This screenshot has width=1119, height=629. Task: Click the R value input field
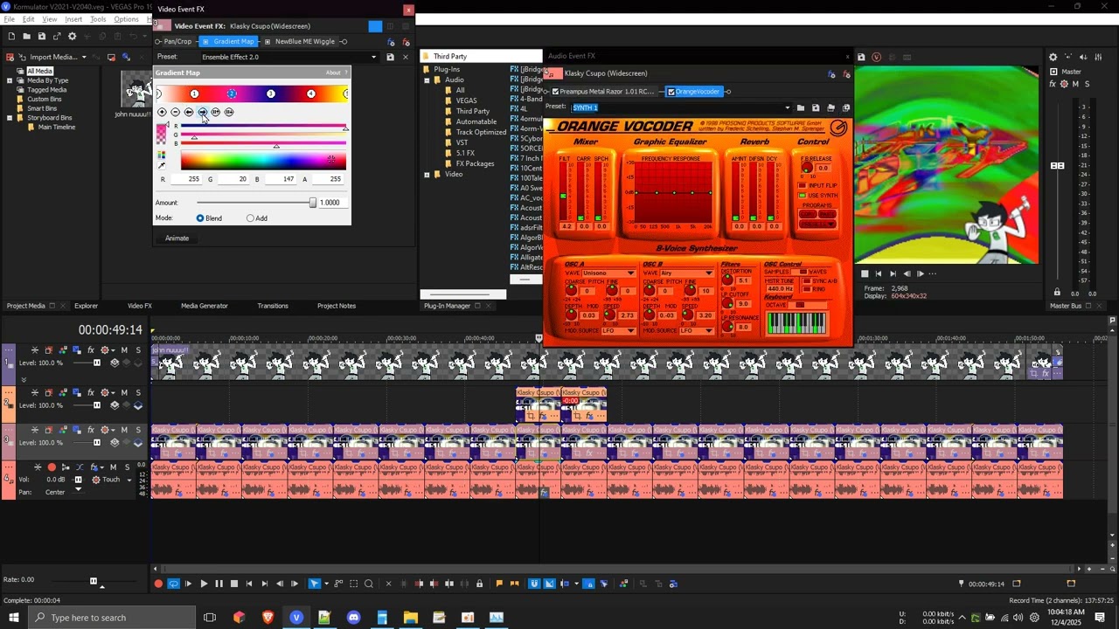(187, 179)
